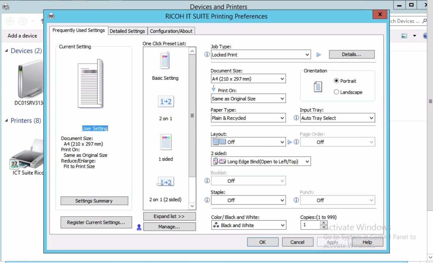
Task: Open the Job Type dropdown
Action: 261,55
